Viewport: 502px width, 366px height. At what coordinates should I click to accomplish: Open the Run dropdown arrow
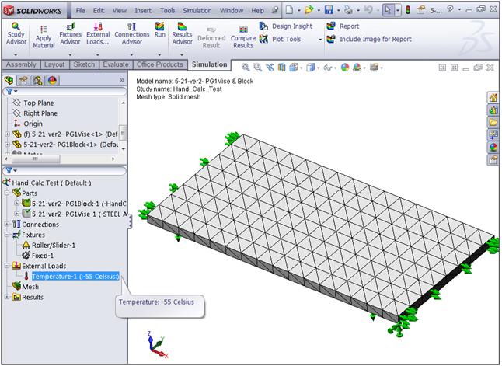(x=159, y=54)
